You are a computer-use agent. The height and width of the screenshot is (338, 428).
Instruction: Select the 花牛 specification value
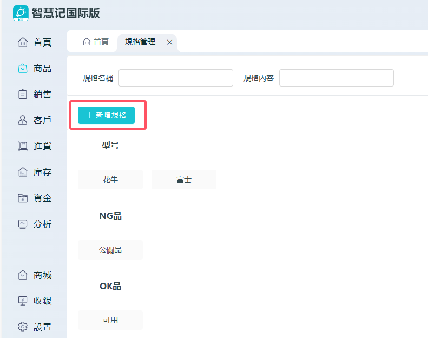point(110,180)
